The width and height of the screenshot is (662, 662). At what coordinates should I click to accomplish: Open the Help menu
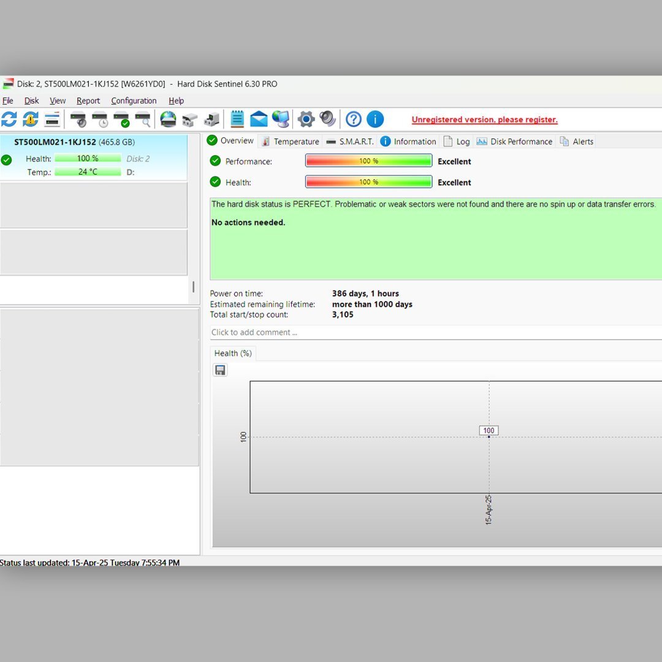click(176, 101)
